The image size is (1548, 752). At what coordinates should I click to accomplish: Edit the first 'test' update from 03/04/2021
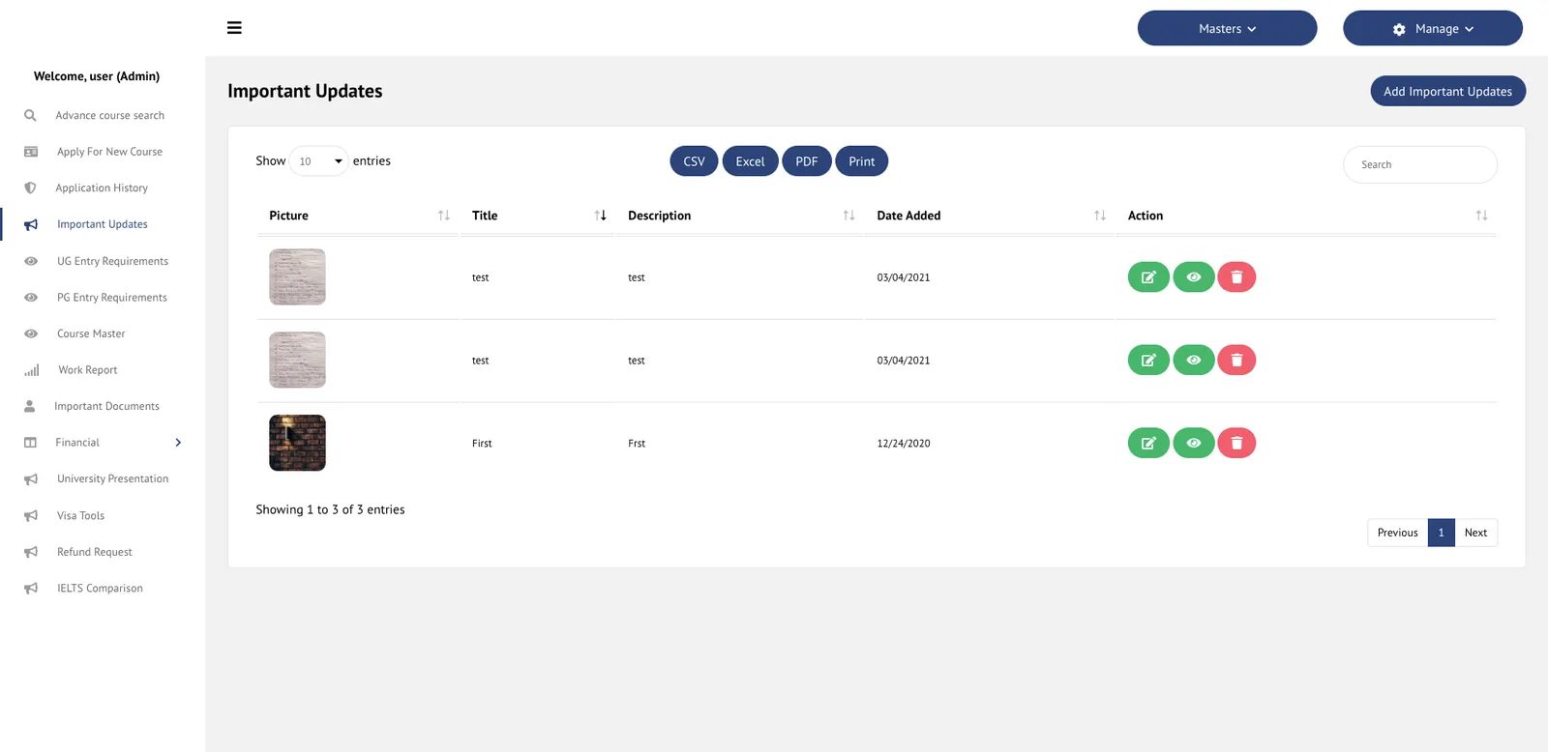pos(1148,277)
